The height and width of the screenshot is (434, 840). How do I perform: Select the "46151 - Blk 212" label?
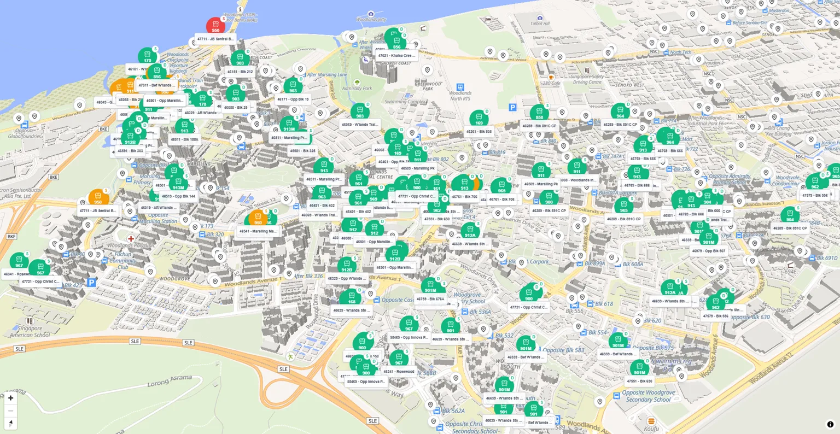(x=240, y=72)
